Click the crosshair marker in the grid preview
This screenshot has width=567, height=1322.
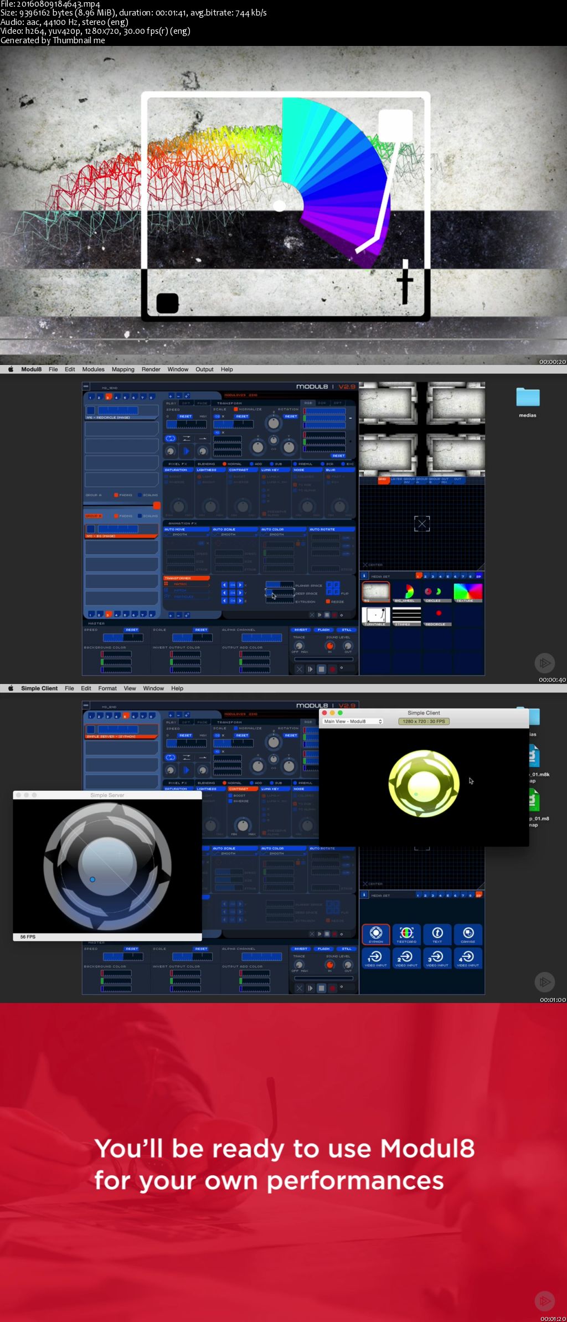tap(422, 523)
